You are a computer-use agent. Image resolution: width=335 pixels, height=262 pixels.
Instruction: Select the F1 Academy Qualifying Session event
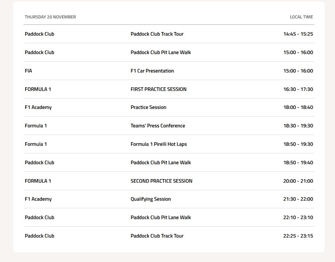point(150,199)
